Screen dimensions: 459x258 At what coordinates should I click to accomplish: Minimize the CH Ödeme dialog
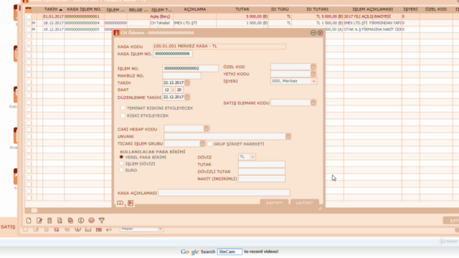tap(313, 33)
